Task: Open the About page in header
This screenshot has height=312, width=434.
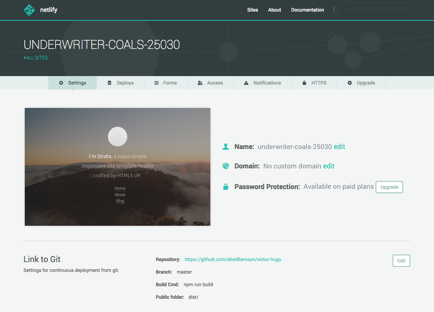Action: click(x=275, y=10)
